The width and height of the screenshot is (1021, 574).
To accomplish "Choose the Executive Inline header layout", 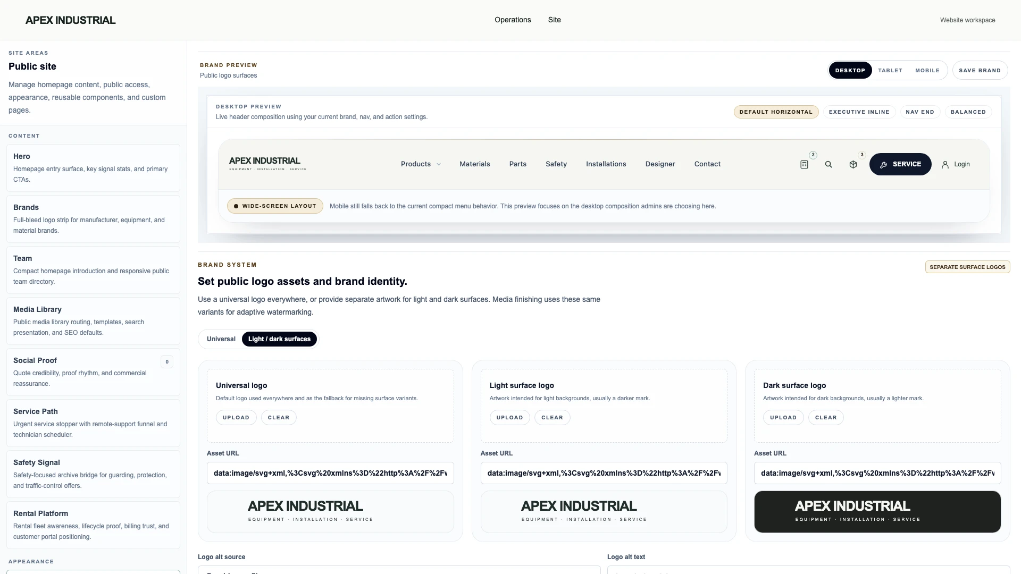I will click(x=859, y=112).
